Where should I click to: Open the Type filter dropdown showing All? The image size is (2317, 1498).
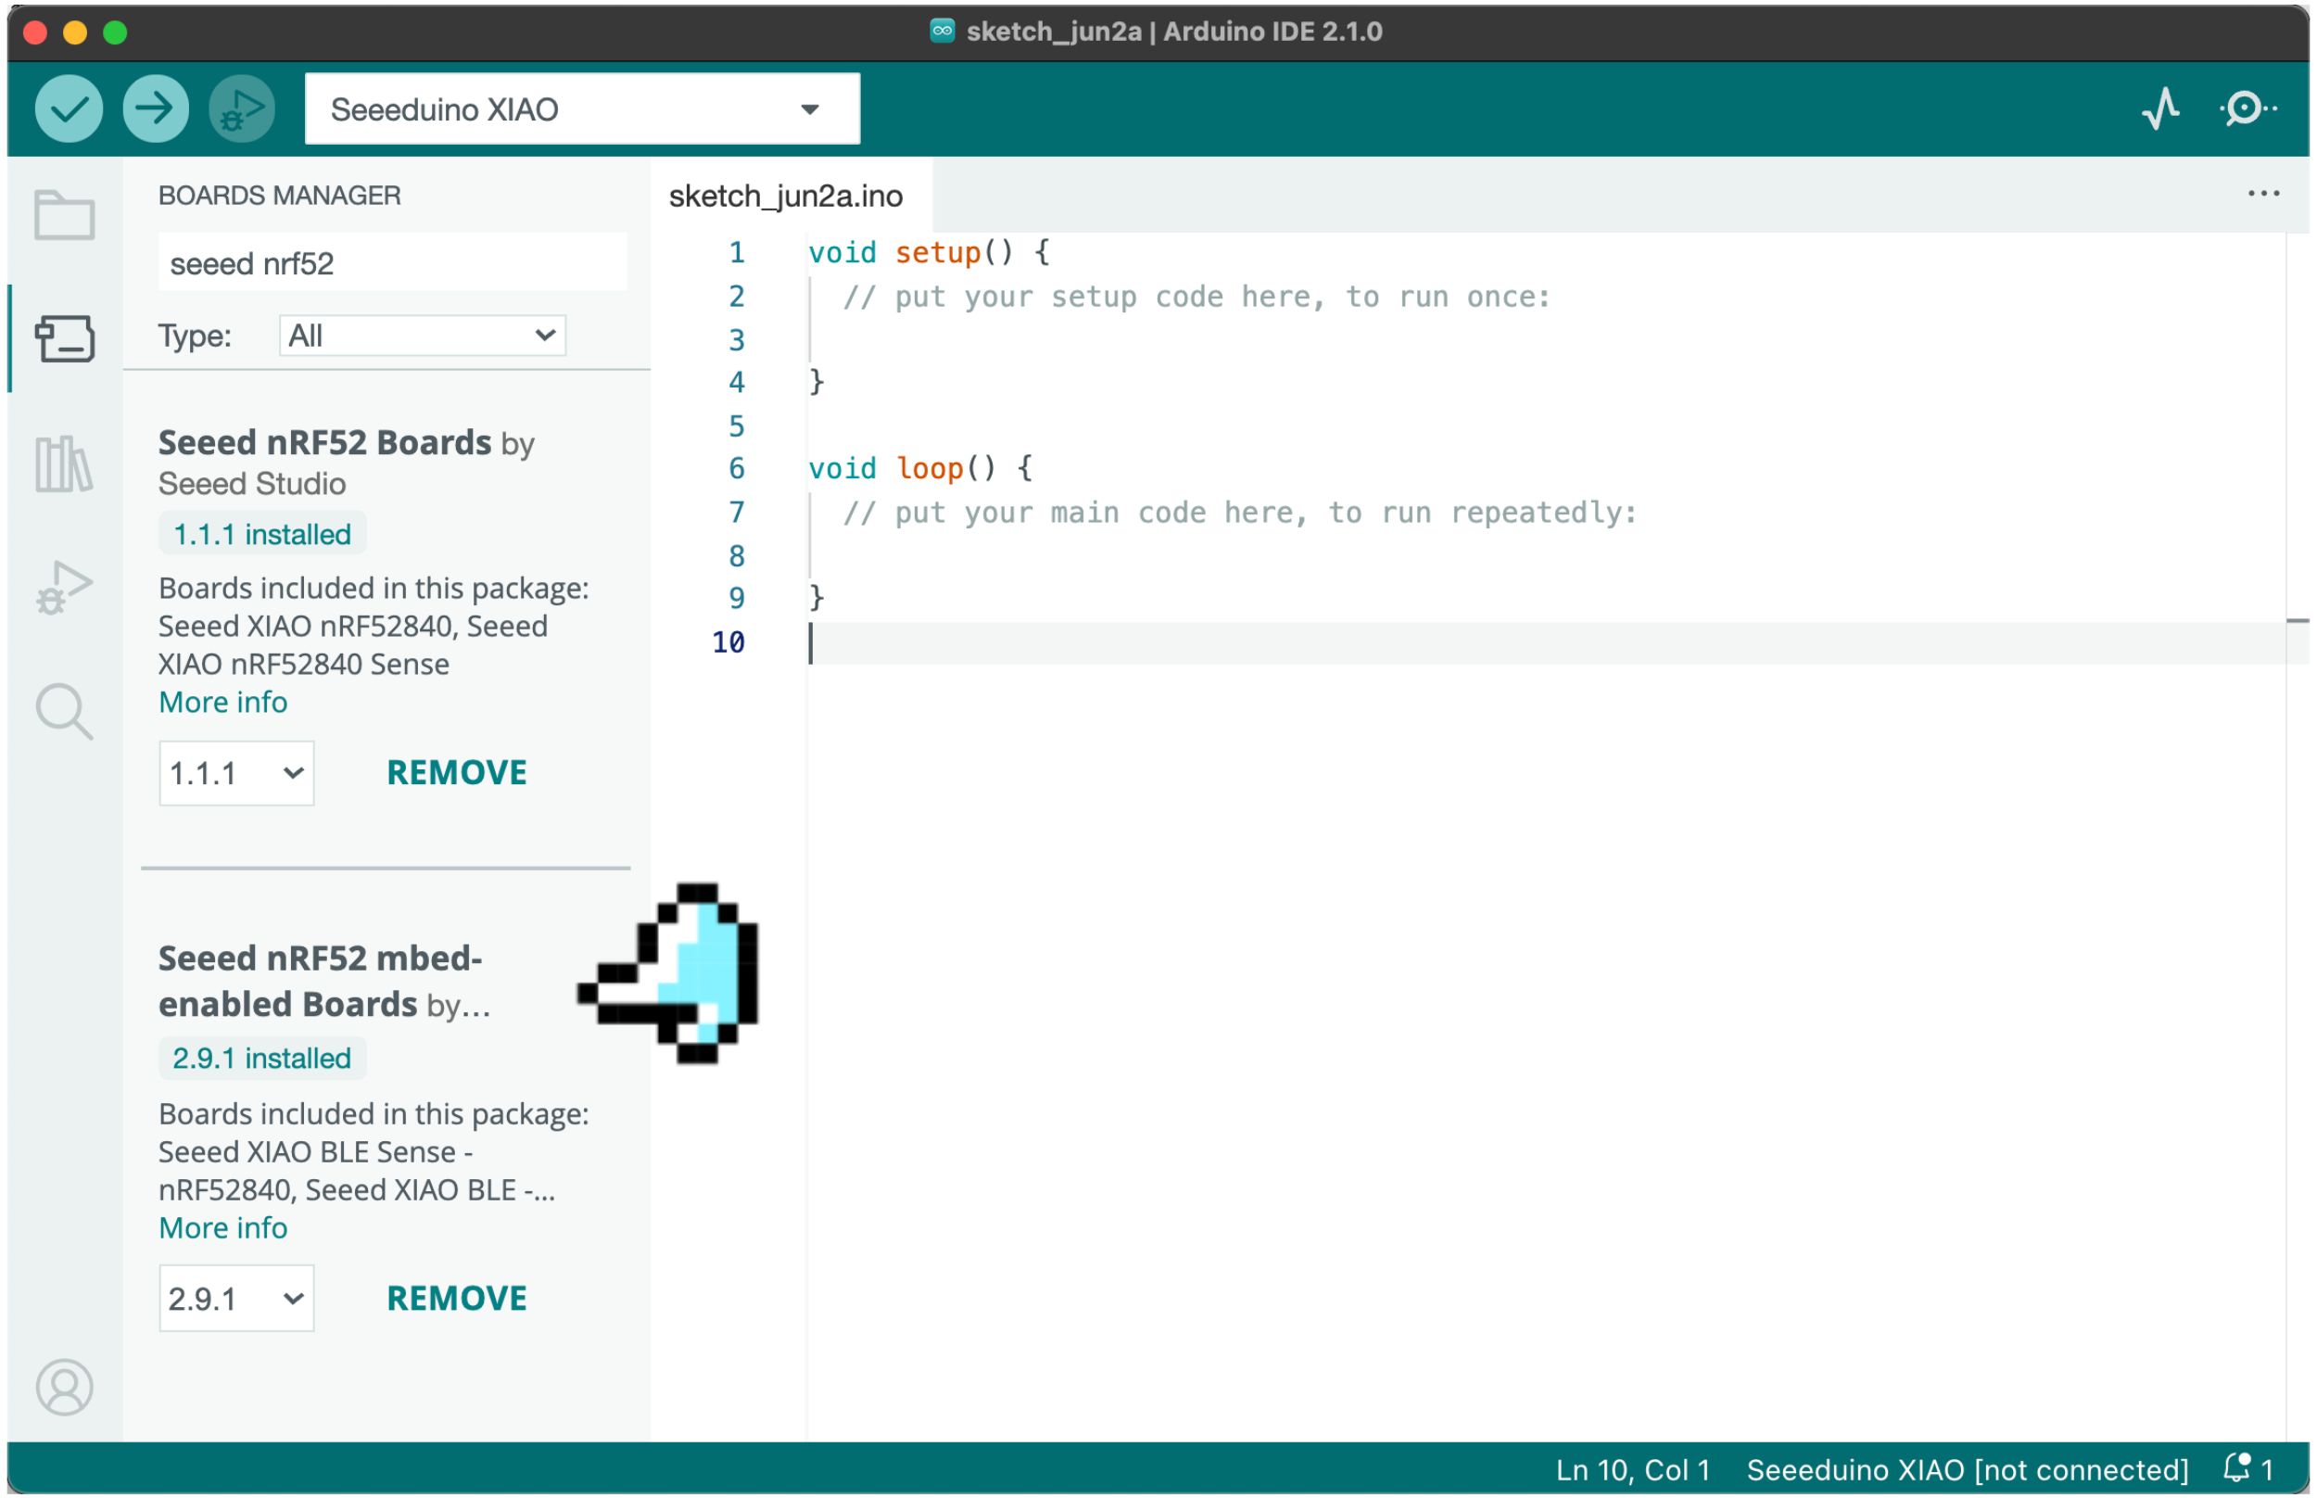pos(422,335)
